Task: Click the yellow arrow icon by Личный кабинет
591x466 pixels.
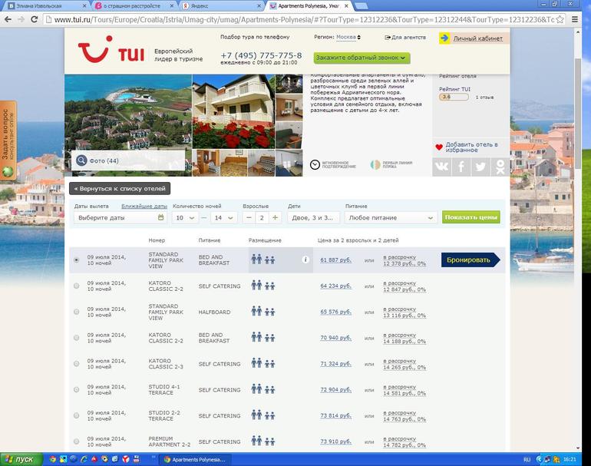Action: coord(444,38)
